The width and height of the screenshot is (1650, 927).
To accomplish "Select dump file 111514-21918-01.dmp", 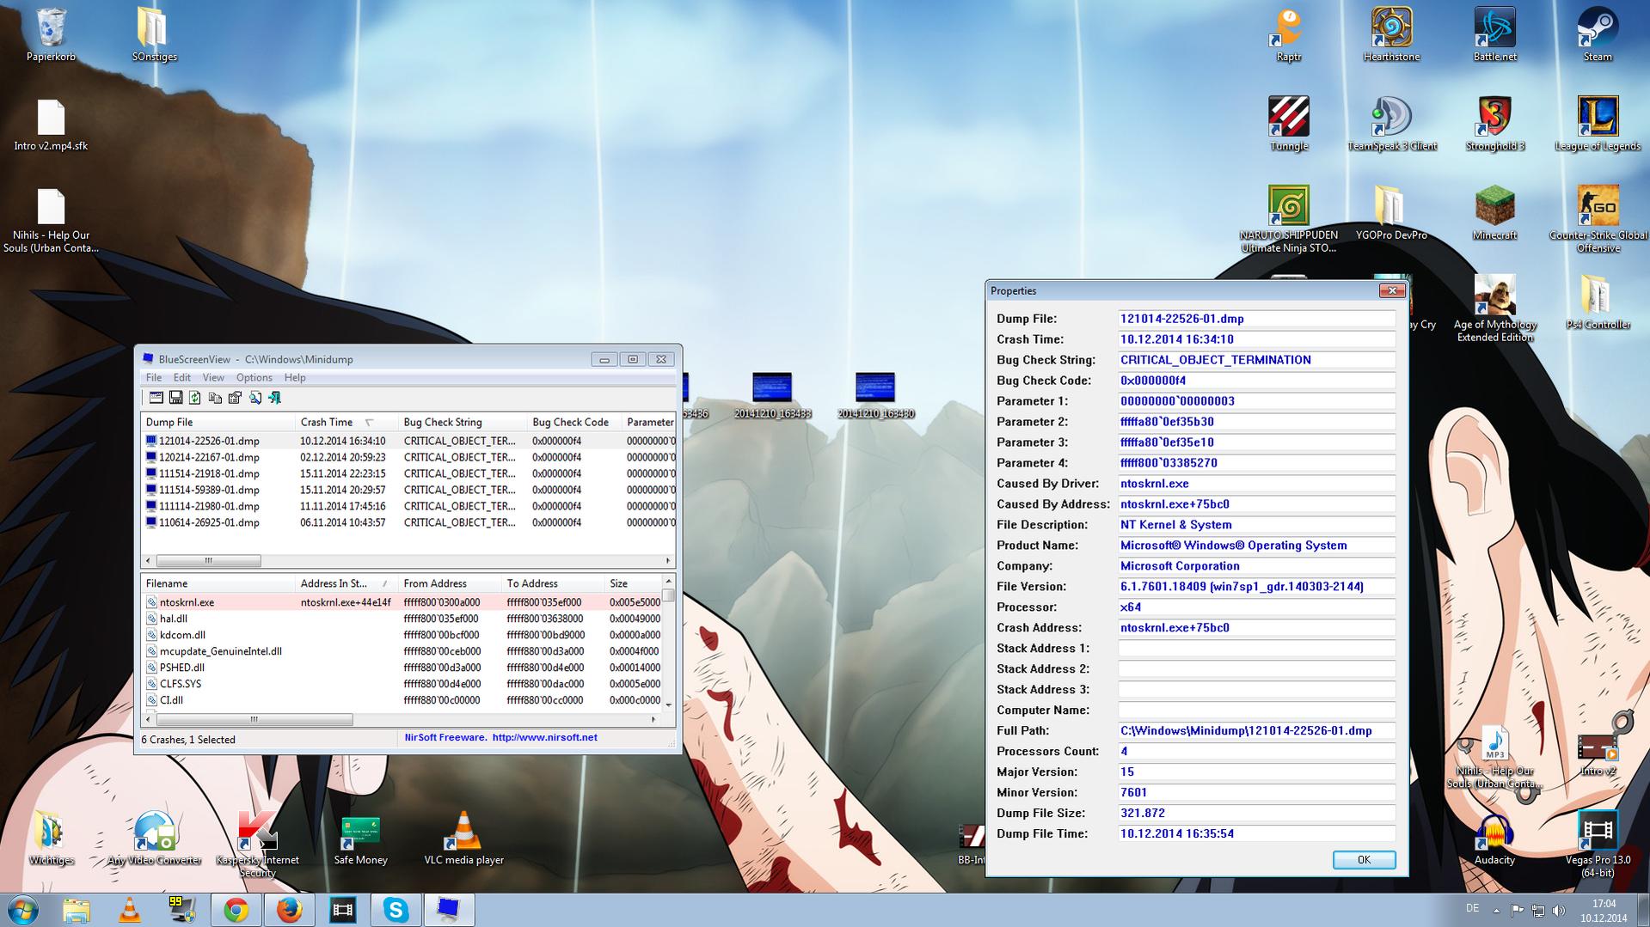I will coord(408,473).
